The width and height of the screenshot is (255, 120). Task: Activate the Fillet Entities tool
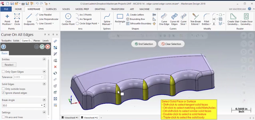tap(206, 19)
